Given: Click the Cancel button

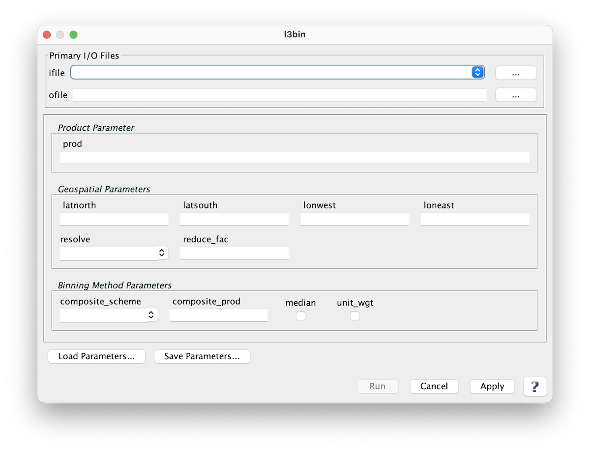Looking at the screenshot, I should [x=434, y=386].
